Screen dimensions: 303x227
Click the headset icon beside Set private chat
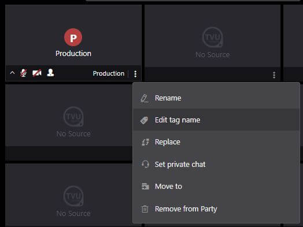click(x=145, y=164)
